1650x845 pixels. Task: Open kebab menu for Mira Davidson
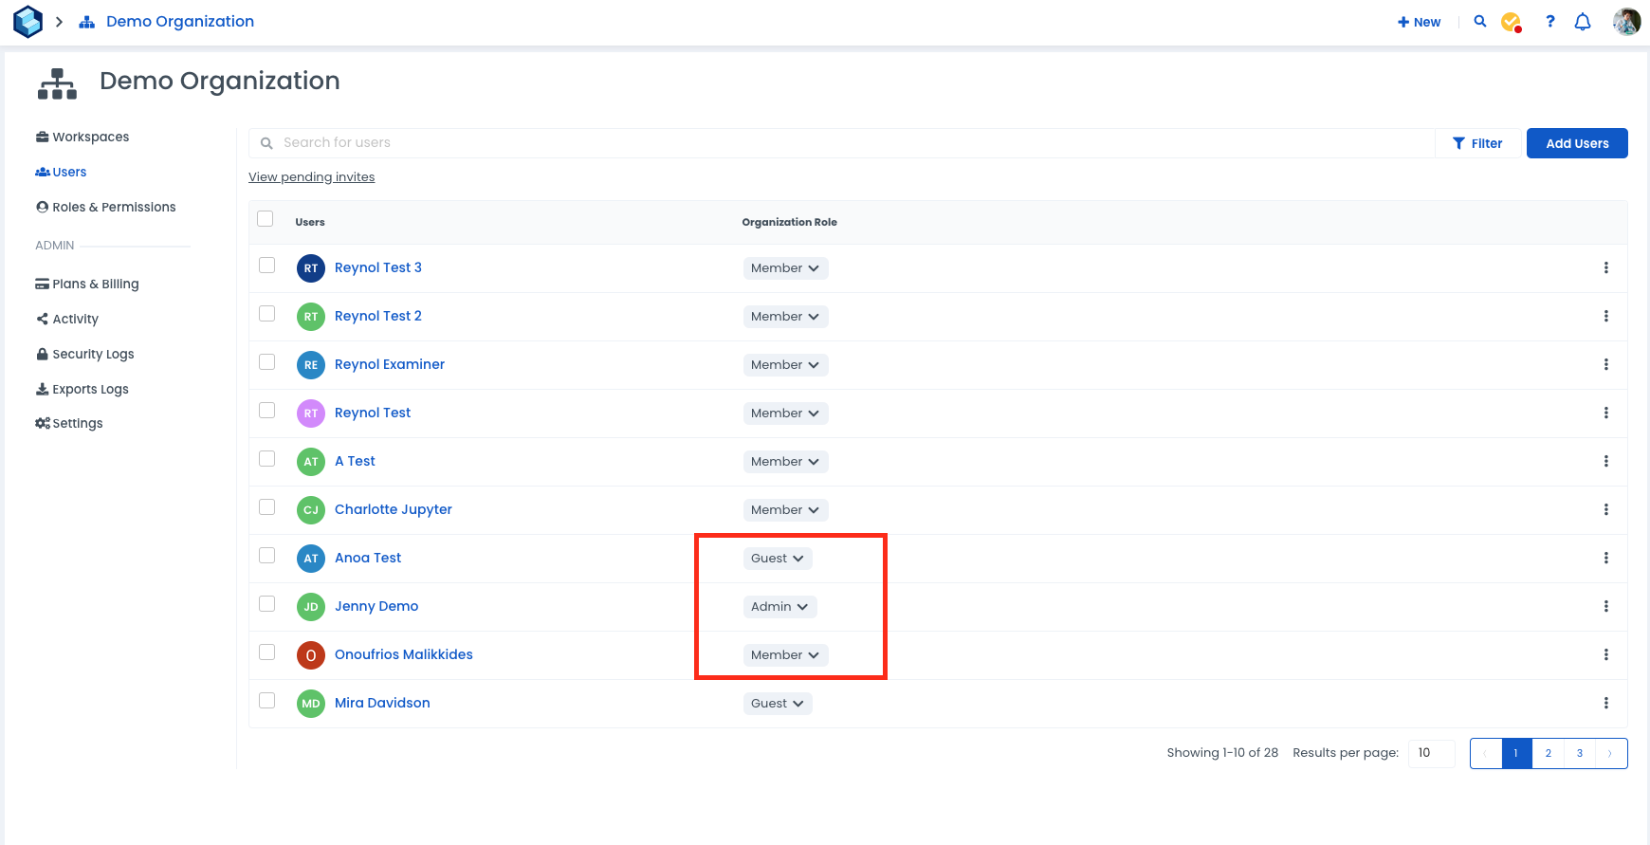[1606, 704]
